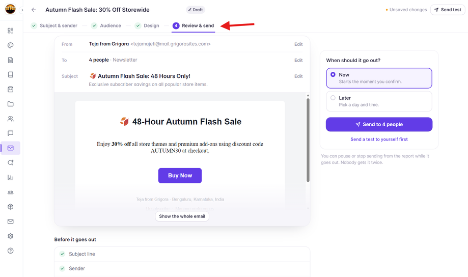Go to the Subject & sender step

click(54, 25)
